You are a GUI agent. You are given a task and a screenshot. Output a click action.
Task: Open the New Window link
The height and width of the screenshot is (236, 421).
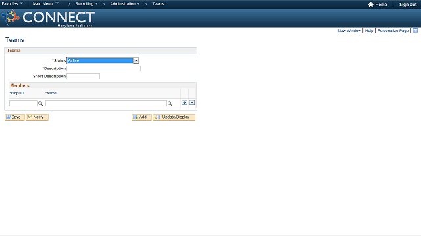349,31
